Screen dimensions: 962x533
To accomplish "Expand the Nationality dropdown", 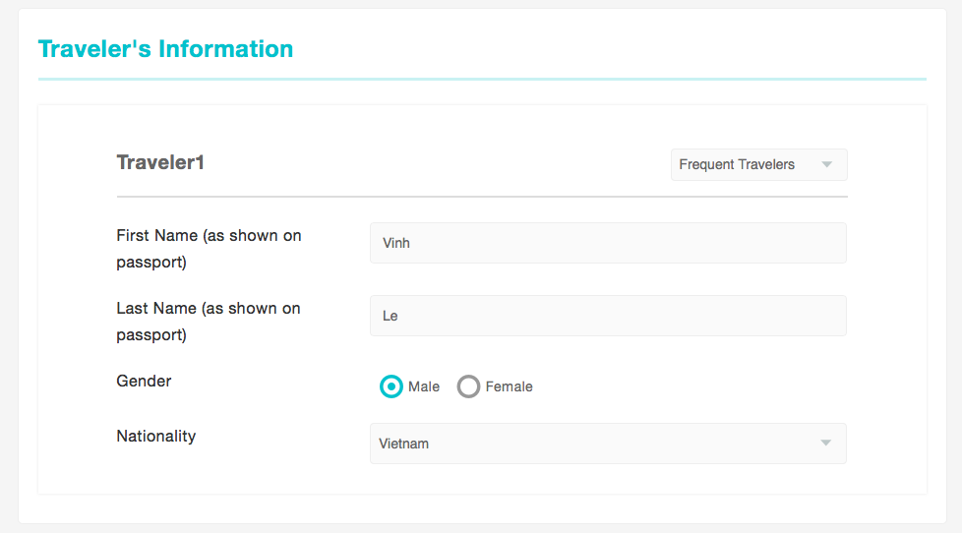I will [x=608, y=444].
